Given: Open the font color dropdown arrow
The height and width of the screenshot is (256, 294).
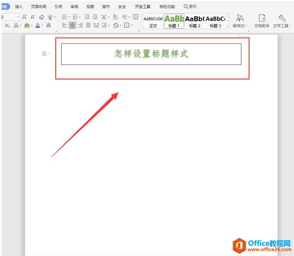Looking at the screenshot, I should click(x=42, y=25).
